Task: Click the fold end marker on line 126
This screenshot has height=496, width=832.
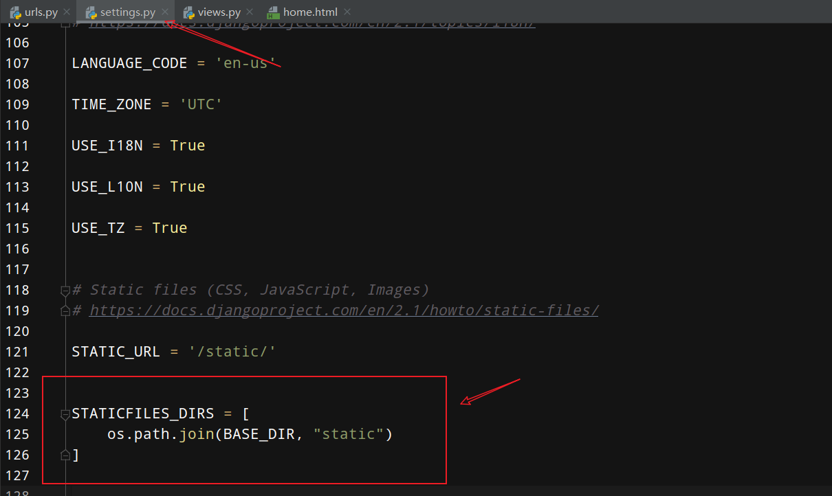Action: point(65,455)
